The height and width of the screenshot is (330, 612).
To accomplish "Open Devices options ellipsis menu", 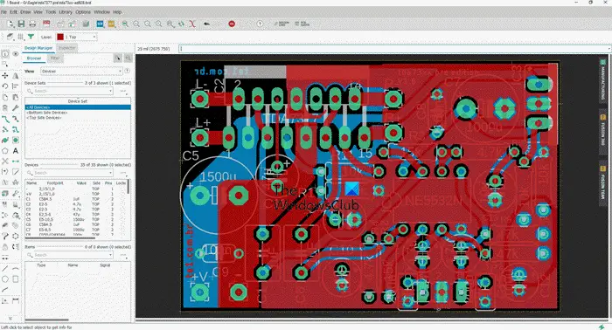I will coord(123,173).
